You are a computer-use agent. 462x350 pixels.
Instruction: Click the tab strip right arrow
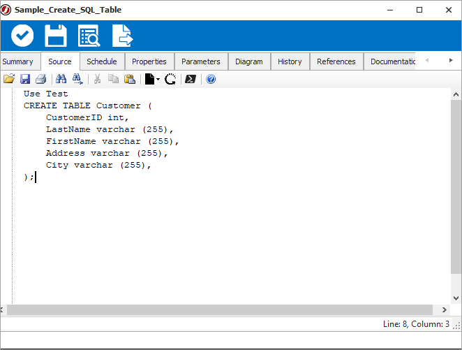pos(451,60)
